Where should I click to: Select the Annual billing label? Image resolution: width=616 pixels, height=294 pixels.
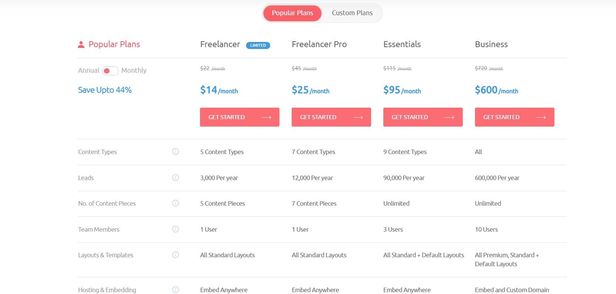pos(88,71)
